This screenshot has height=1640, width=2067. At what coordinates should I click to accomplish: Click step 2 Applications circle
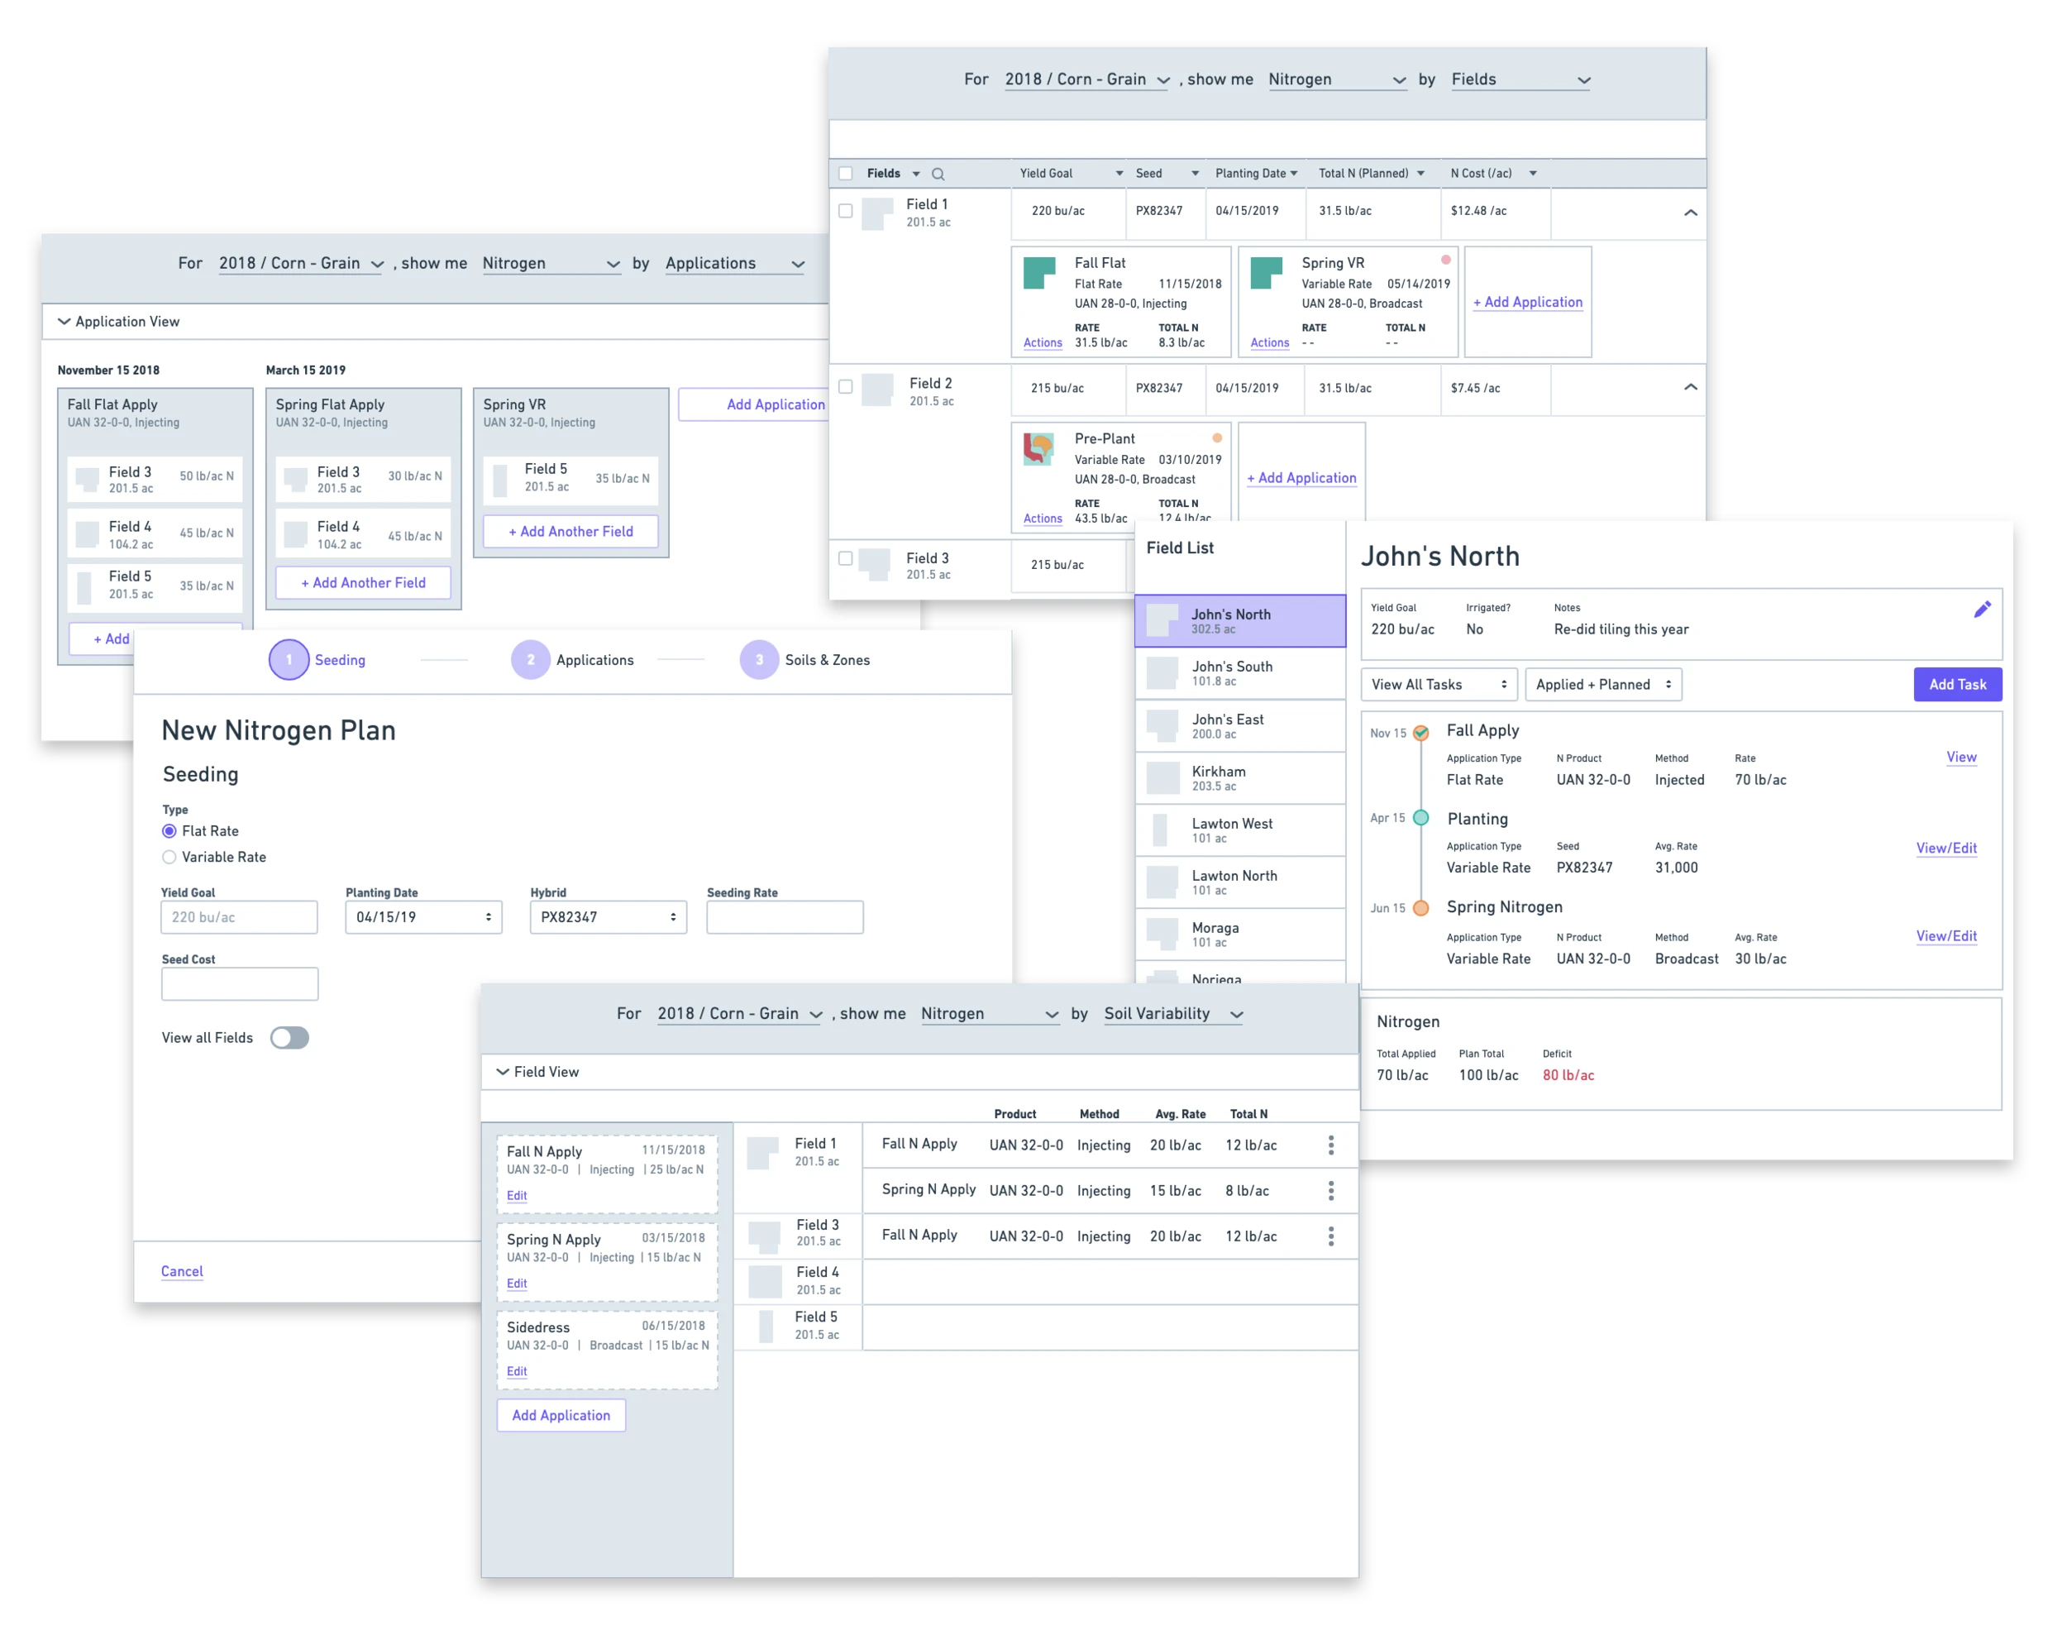[x=530, y=660]
